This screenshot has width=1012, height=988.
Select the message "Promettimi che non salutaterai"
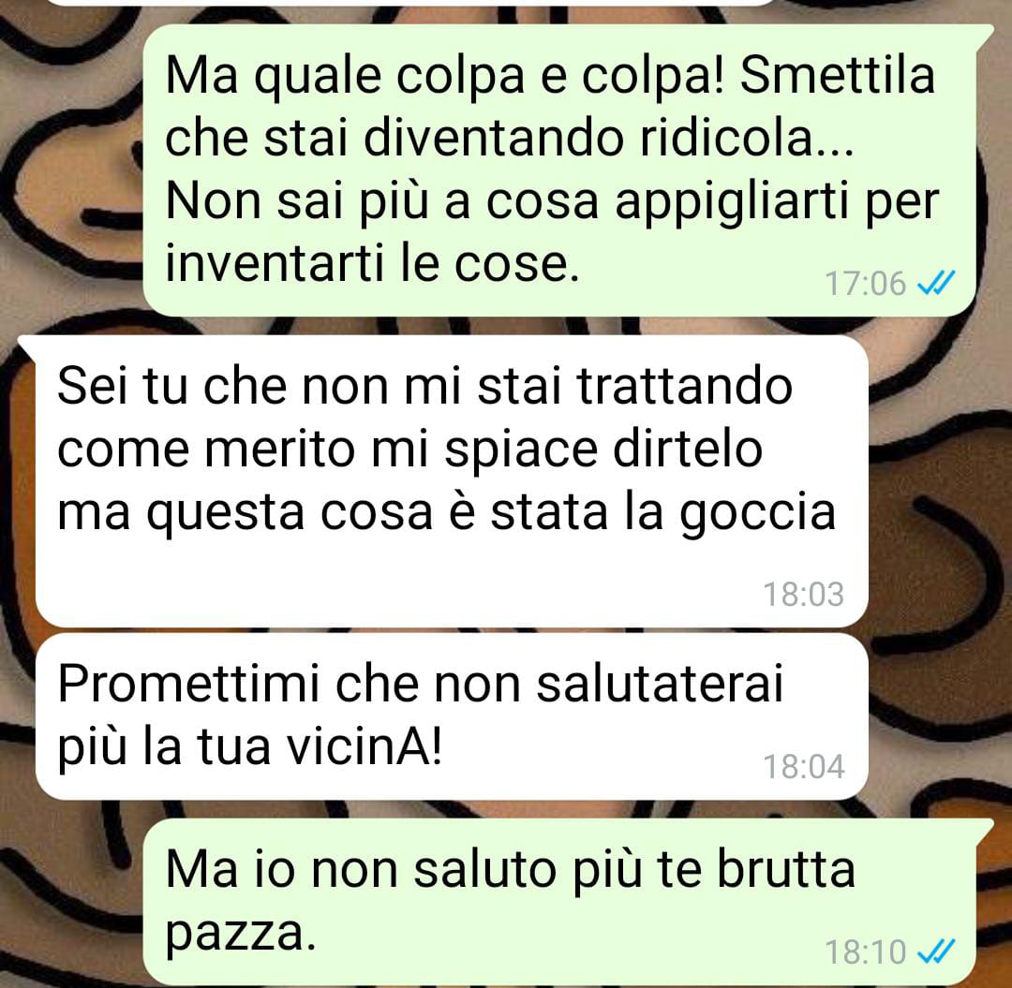(x=451, y=716)
